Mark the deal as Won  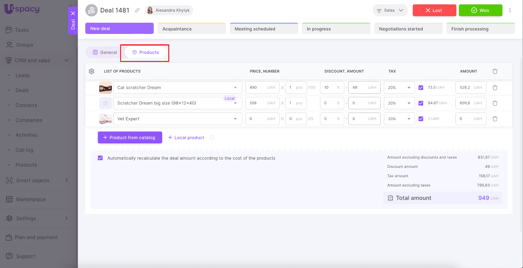pyautogui.click(x=480, y=10)
